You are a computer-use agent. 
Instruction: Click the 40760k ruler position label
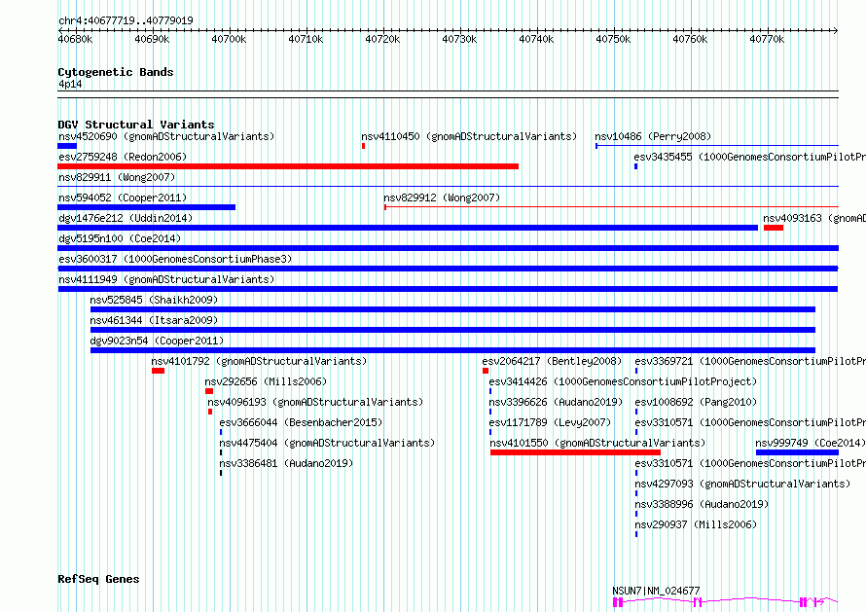(x=690, y=39)
